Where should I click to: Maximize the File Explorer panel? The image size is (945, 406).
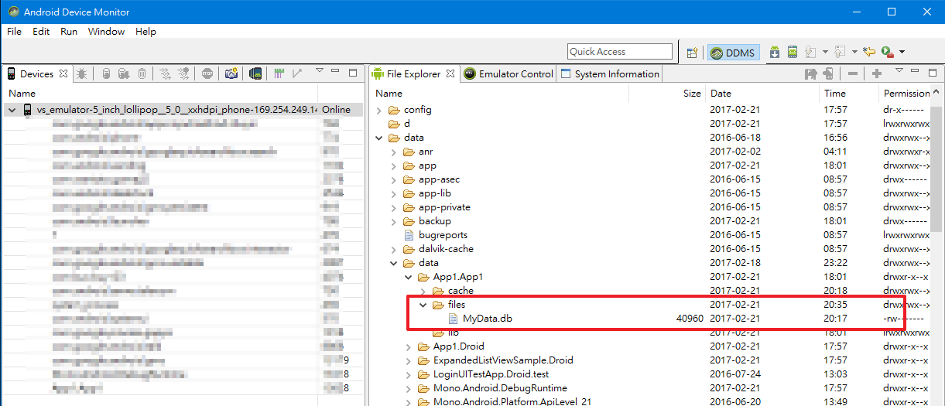coord(932,72)
